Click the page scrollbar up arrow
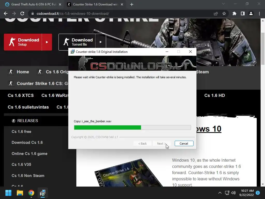Viewport: 265px width, 199px height. click(x=263, y=21)
